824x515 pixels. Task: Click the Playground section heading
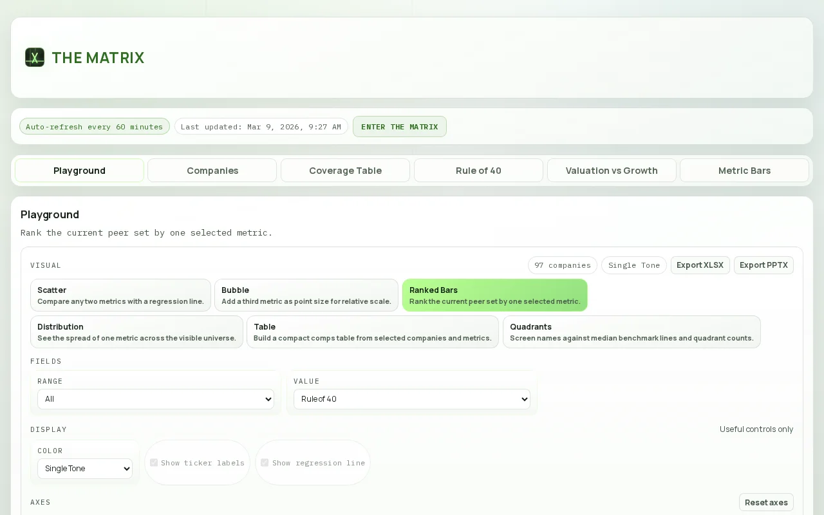[x=50, y=214]
